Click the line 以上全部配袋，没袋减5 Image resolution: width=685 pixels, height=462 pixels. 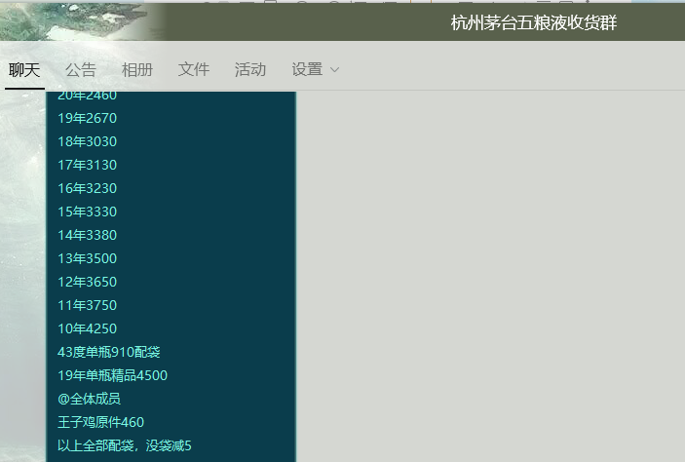[x=125, y=445]
